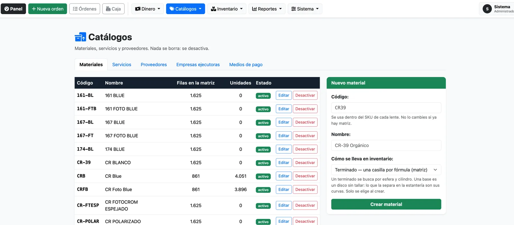
Task: Open the 'Cómo se lleva en inventario' select
Action: (386, 170)
